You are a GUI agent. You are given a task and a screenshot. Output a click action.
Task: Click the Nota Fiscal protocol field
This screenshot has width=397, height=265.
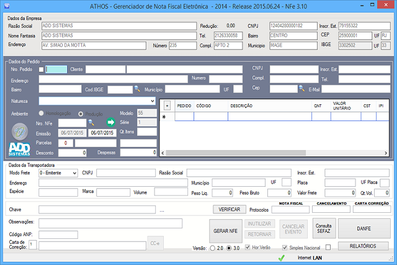(x=290, y=210)
